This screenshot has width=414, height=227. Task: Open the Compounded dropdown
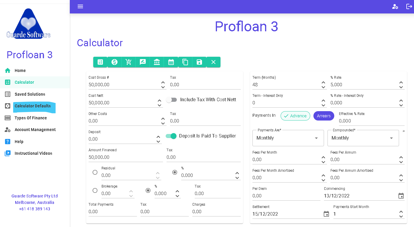[x=363, y=138]
